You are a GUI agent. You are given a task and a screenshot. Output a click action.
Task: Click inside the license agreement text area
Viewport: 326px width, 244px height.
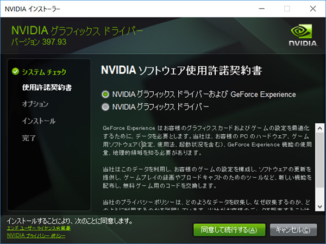pos(206,168)
